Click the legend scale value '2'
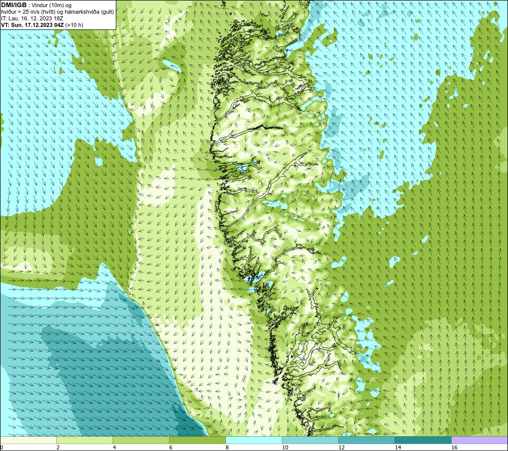This screenshot has width=508, height=451. pyautogui.click(x=58, y=448)
